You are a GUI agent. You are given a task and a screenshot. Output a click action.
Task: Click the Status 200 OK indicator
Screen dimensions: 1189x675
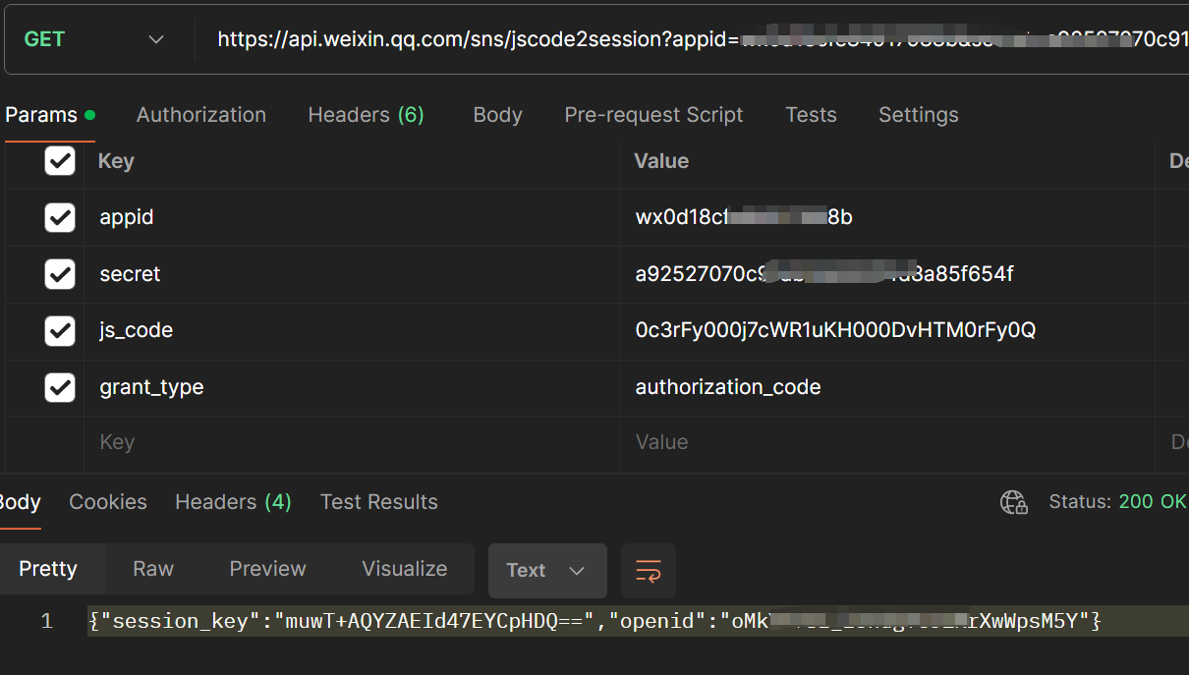coord(1117,502)
